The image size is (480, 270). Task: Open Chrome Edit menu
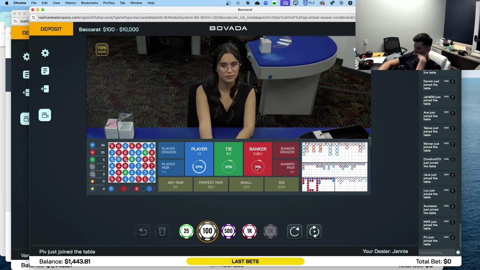(x=45, y=3)
